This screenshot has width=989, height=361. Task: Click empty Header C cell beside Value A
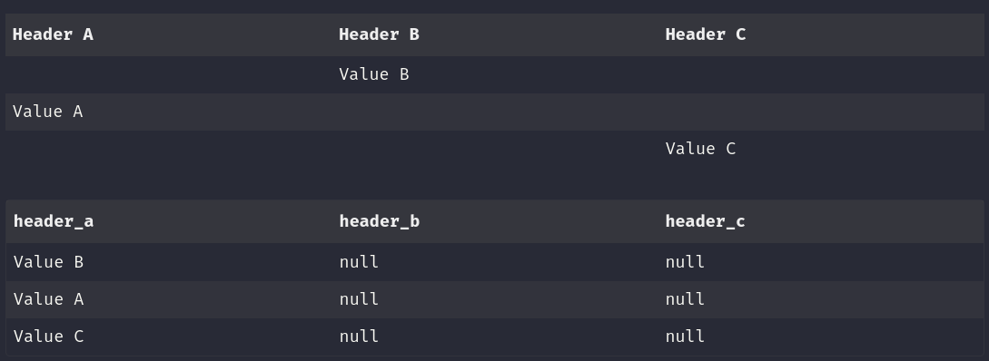821,112
